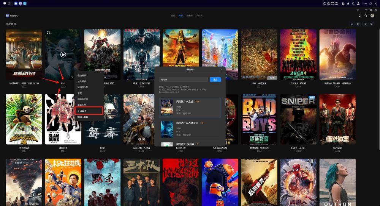The height and width of the screenshot is (206, 380).
Task: Open the filter icon above posters
Action: (371, 24)
